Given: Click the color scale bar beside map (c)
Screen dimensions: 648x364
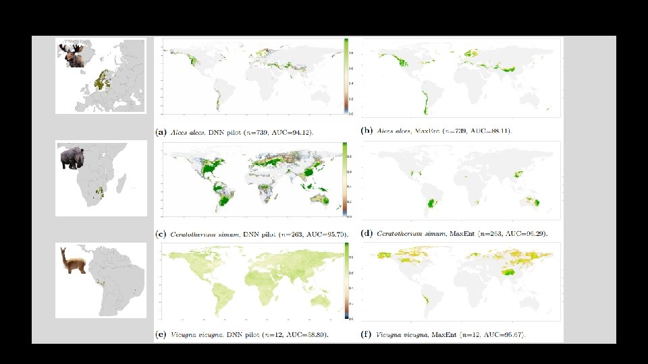Looking at the screenshot, I should coord(345,179).
